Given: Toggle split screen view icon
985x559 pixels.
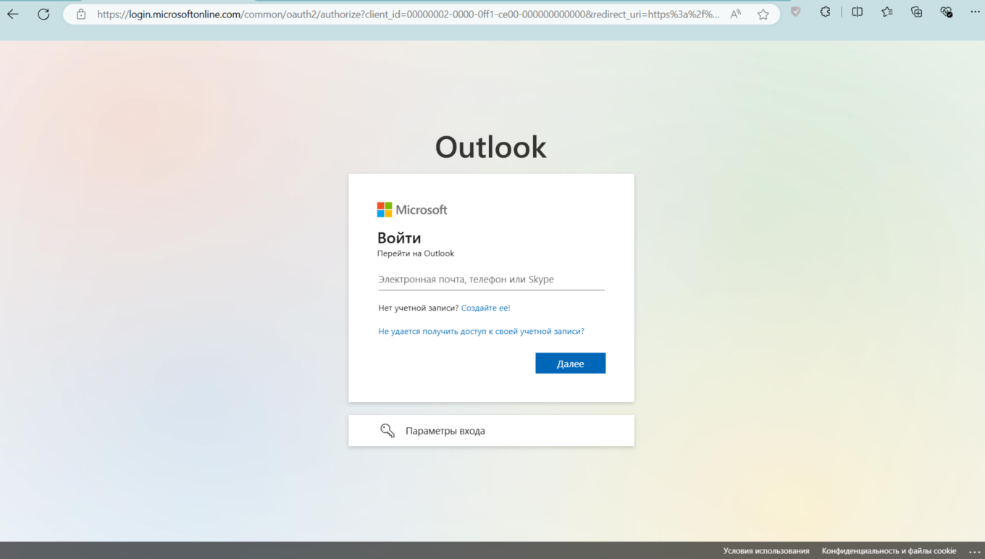Looking at the screenshot, I should (x=857, y=12).
